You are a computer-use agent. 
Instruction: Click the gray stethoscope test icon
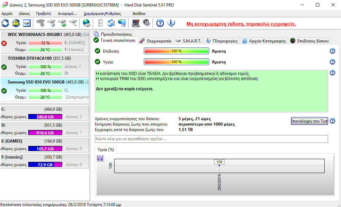40,23
